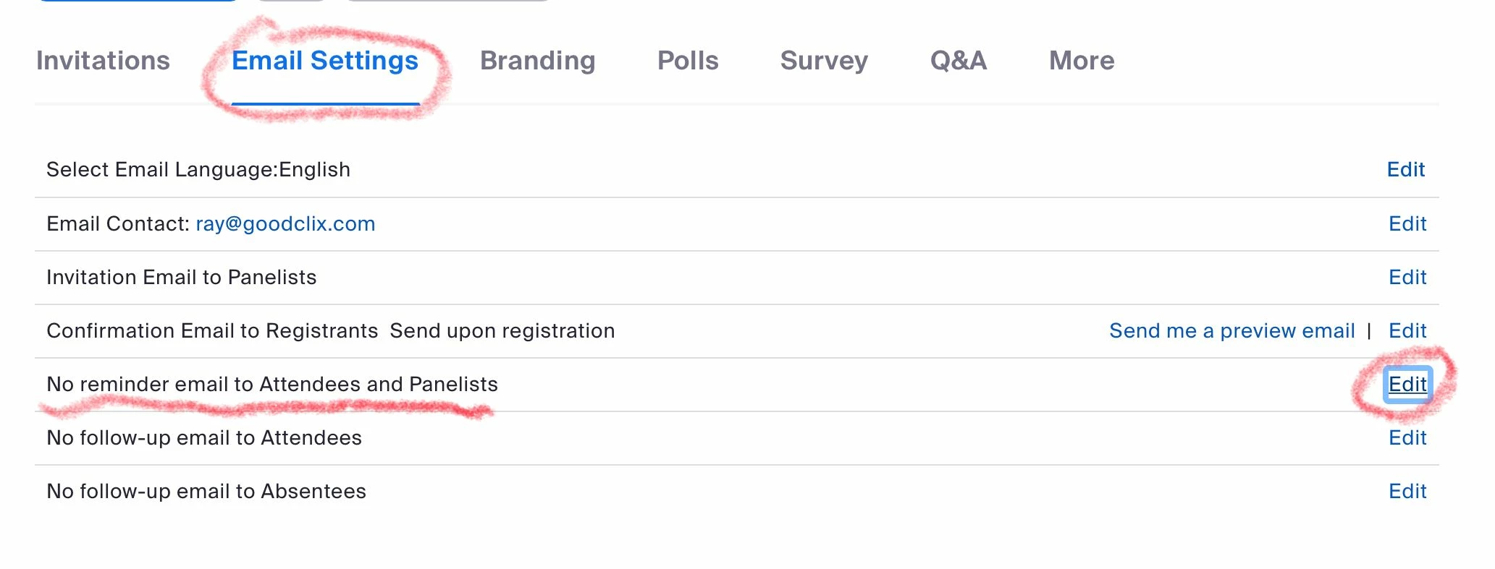1495x569 pixels.
Task: Select the Email Settings tab
Action: pyautogui.click(x=325, y=61)
